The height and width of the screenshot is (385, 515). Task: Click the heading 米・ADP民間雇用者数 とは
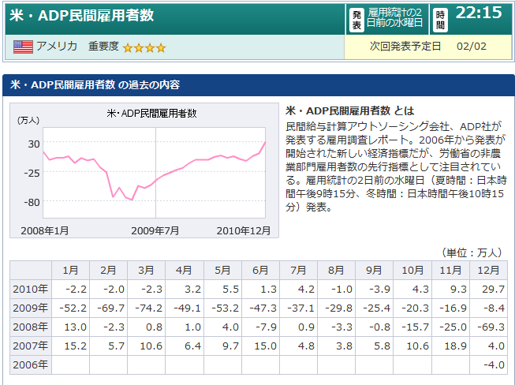coord(350,110)
